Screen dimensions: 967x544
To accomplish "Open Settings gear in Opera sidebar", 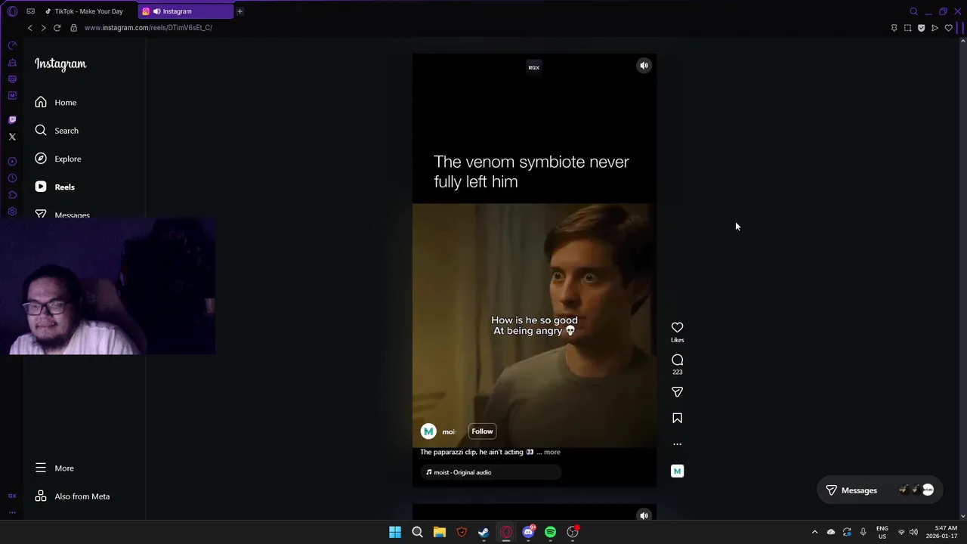I will click(12, 212).
